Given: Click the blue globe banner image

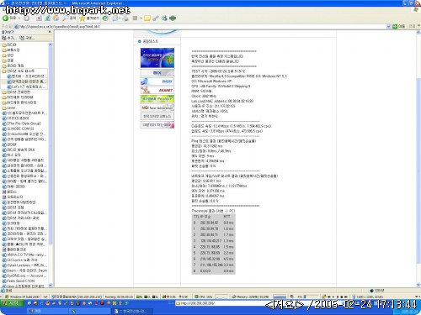Looking at the screenshot, I should pyautogui.click(x=157, y=58).
